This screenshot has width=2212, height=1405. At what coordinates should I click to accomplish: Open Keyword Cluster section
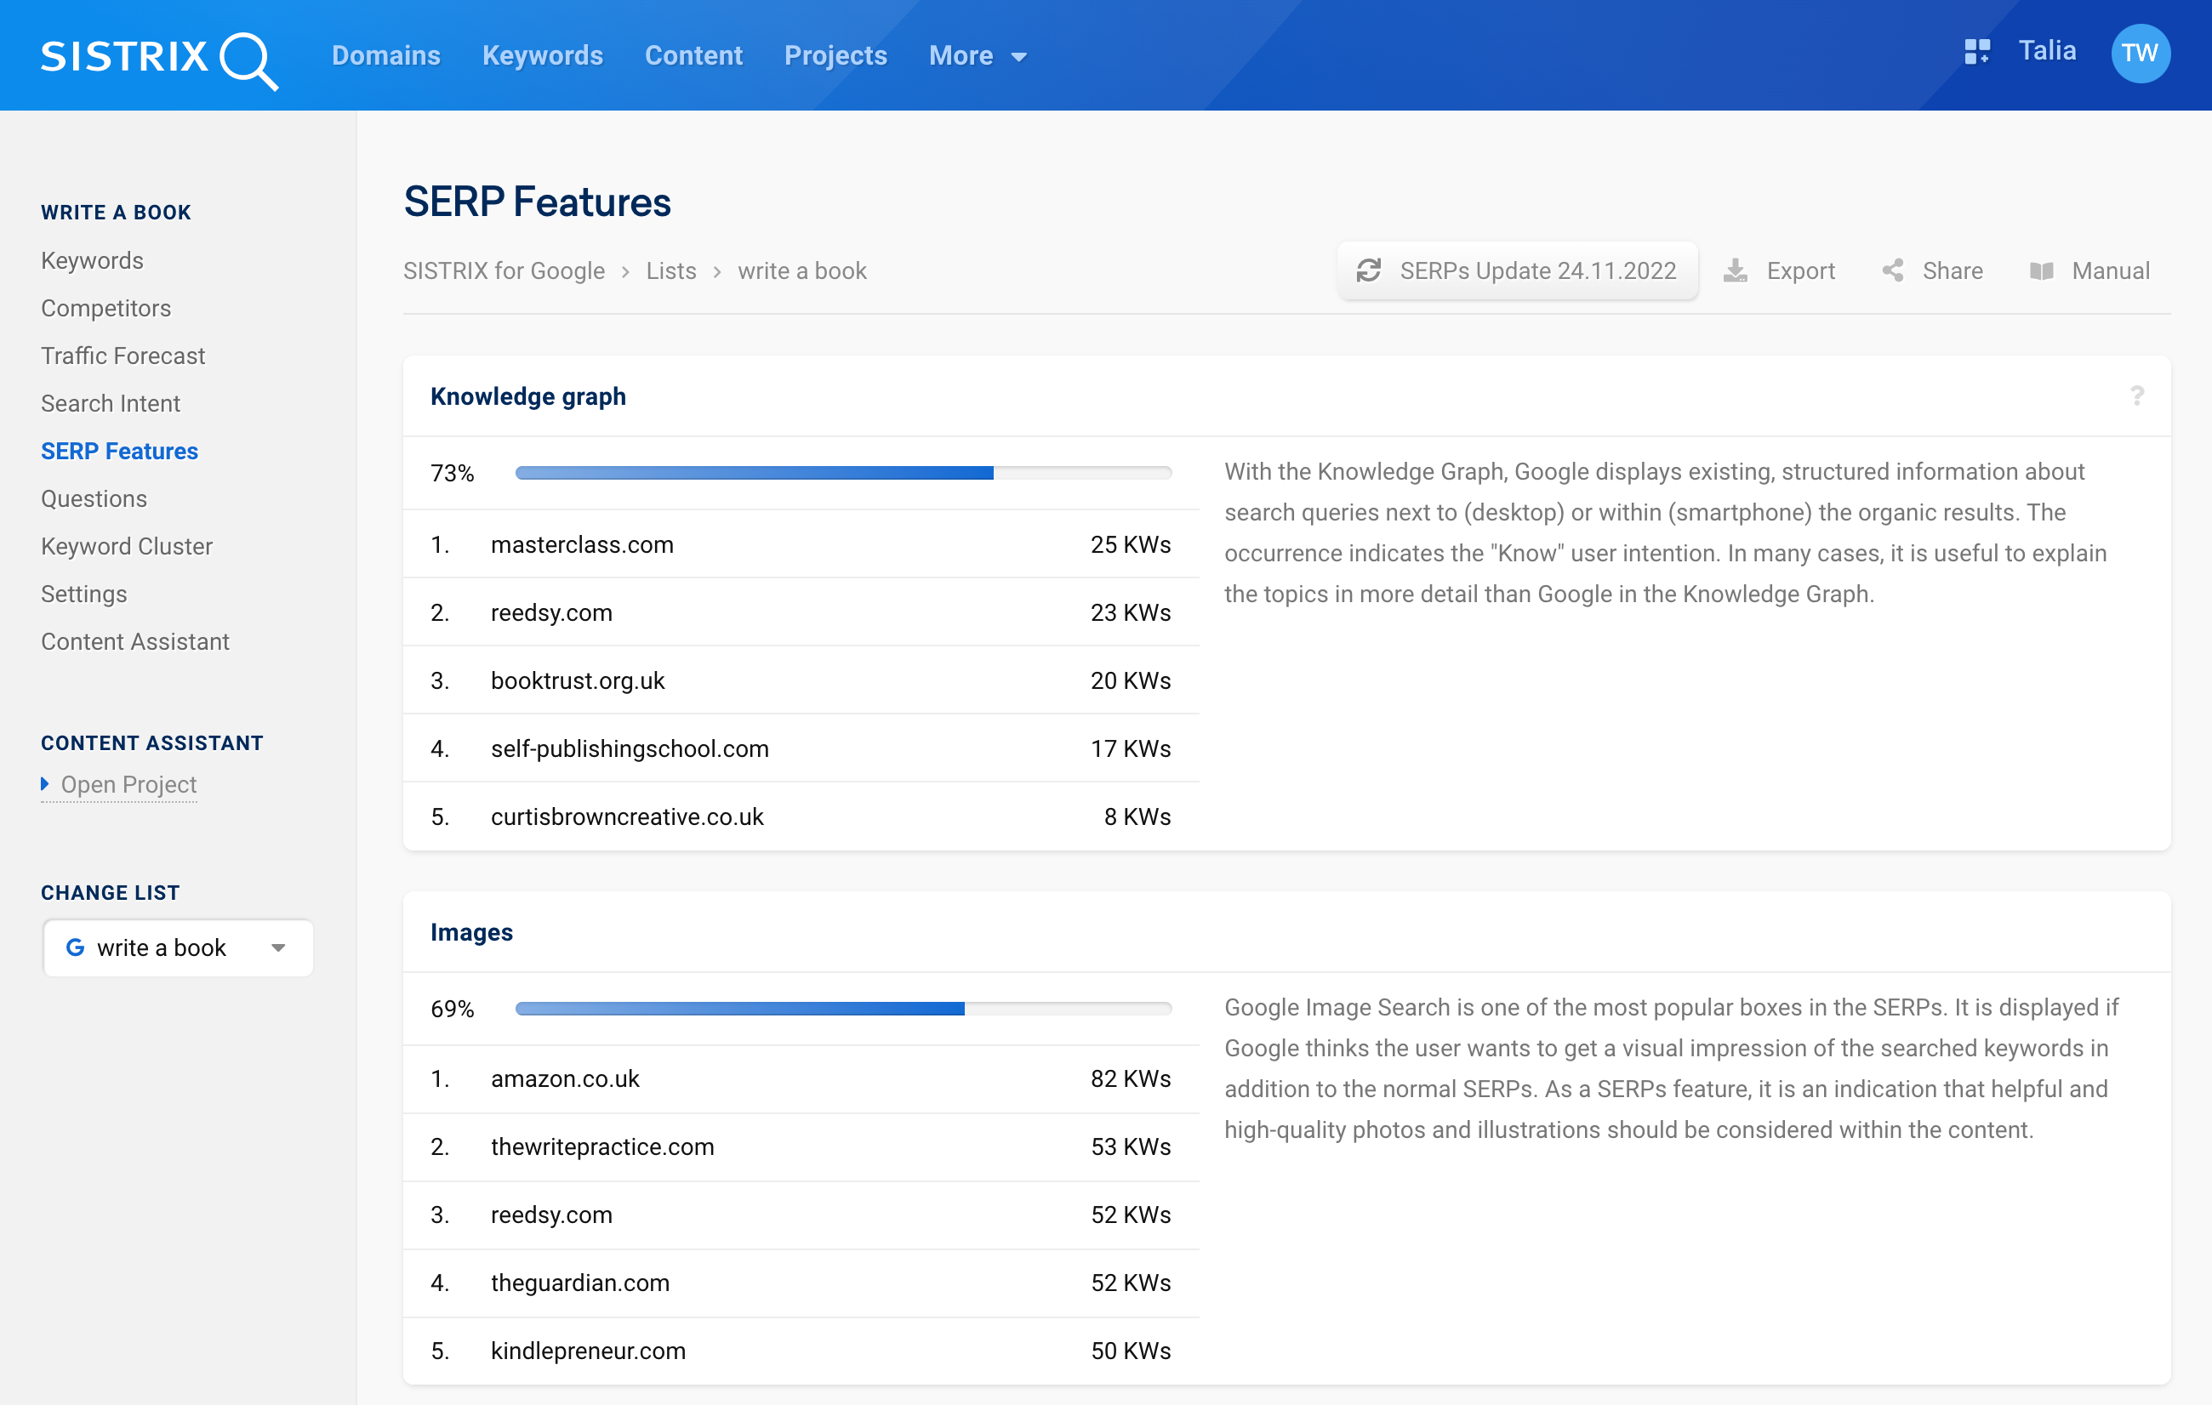pos(127,548)
